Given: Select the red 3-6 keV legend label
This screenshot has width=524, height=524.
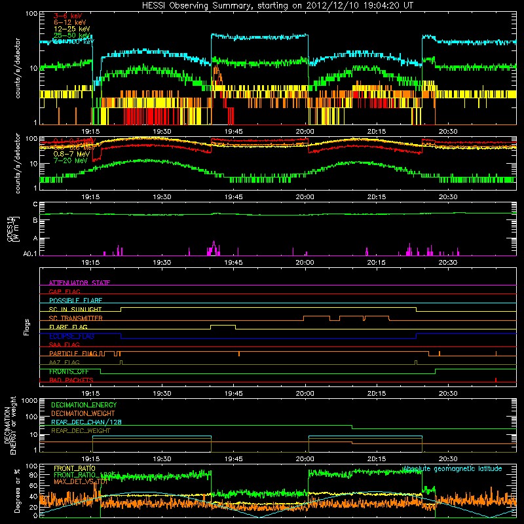Looking at the screenshot, I should pos(68,16).
